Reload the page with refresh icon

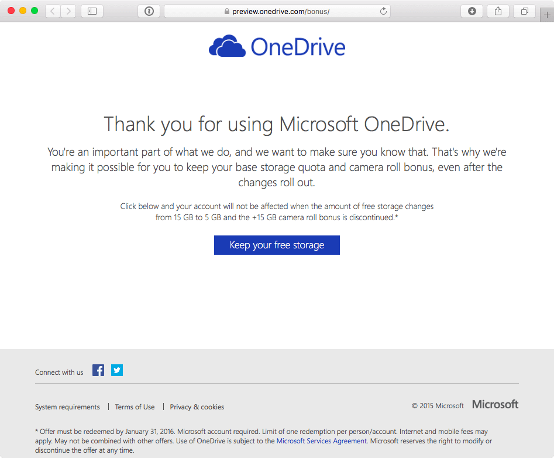tap(383, 11)
